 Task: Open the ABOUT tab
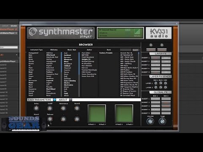pos(63,100)
